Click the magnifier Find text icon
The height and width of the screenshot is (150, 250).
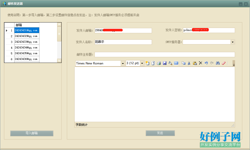pos(170,63)
